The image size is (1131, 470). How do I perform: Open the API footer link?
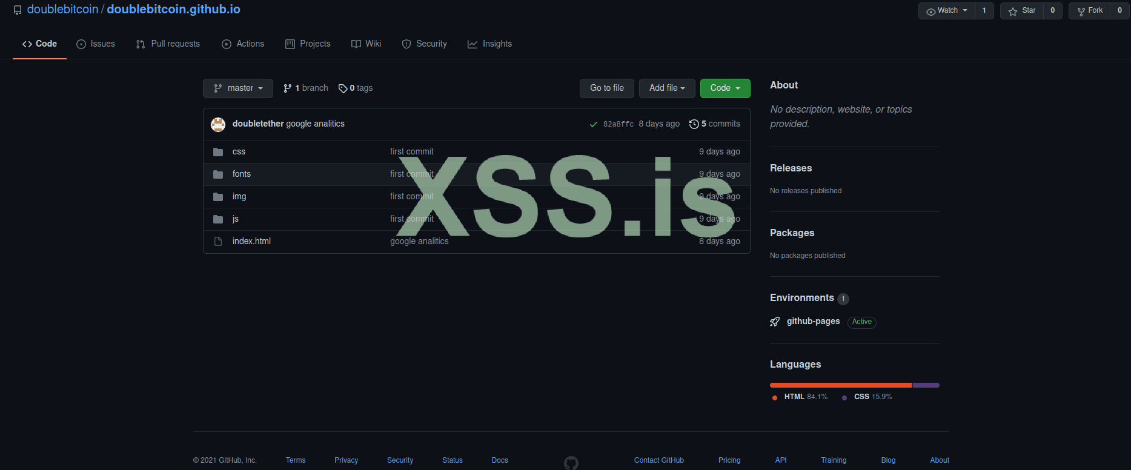(781, 460)
